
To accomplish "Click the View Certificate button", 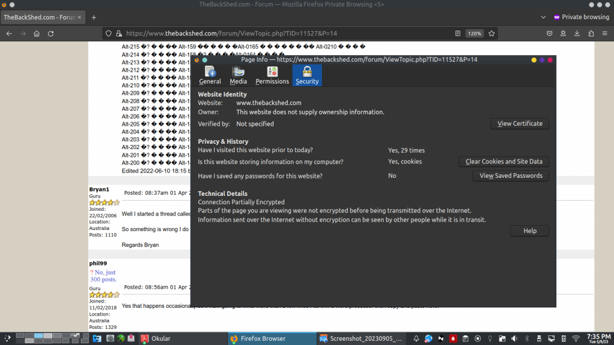I will pyautogui.click(x=520, y=123).
